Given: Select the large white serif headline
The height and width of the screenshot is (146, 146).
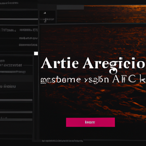Looking at the screenshot, I should [93, 63].
